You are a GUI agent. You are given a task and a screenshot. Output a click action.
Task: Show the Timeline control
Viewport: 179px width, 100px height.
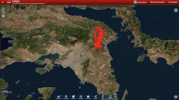point(81,97)
